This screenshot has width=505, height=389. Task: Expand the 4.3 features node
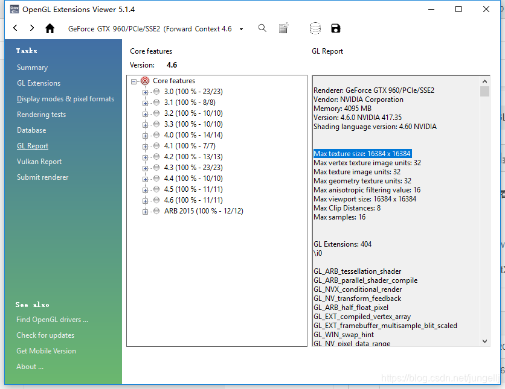click(x=145, y=168)
